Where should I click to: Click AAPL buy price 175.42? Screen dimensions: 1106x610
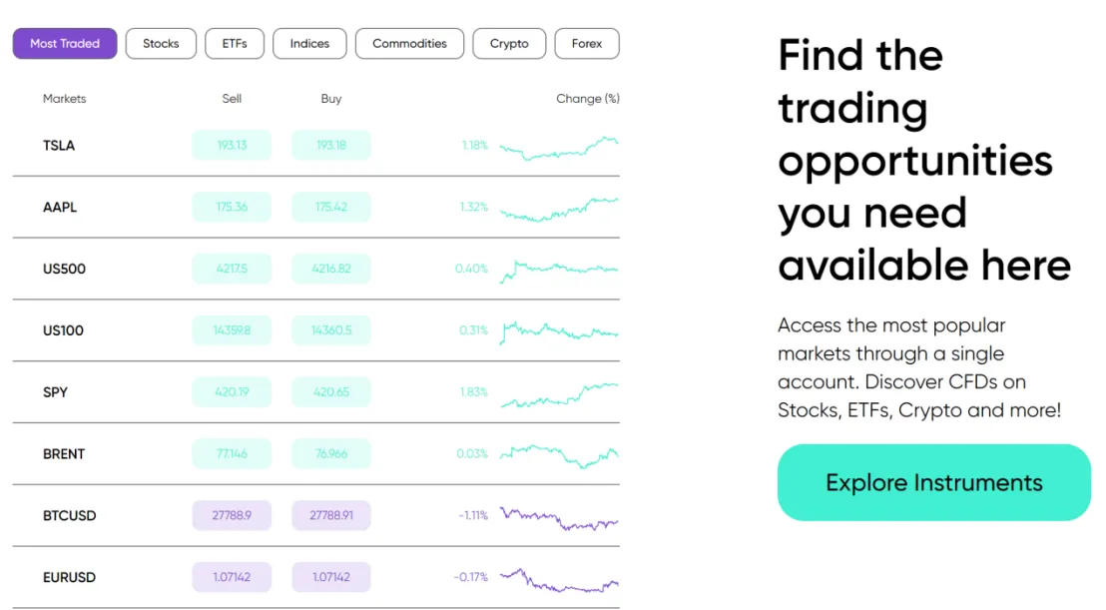click(x=330, y=207)
